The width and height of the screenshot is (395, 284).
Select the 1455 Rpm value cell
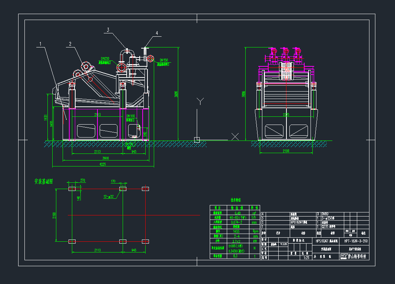pos(235,231)
